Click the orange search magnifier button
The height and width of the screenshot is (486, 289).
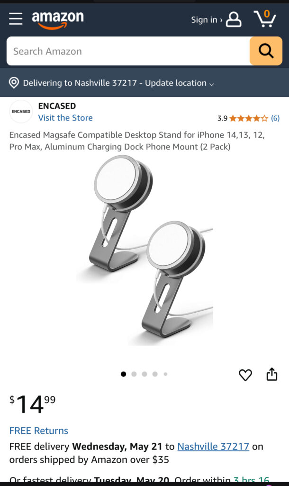point(266,51)
